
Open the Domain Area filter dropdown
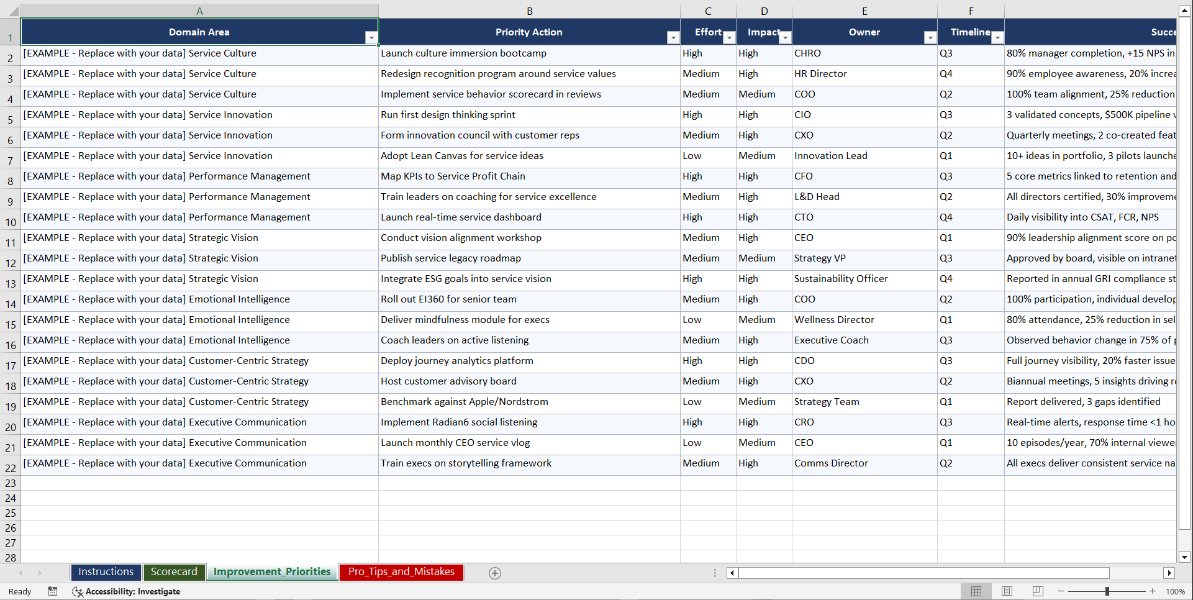[371, 38]
